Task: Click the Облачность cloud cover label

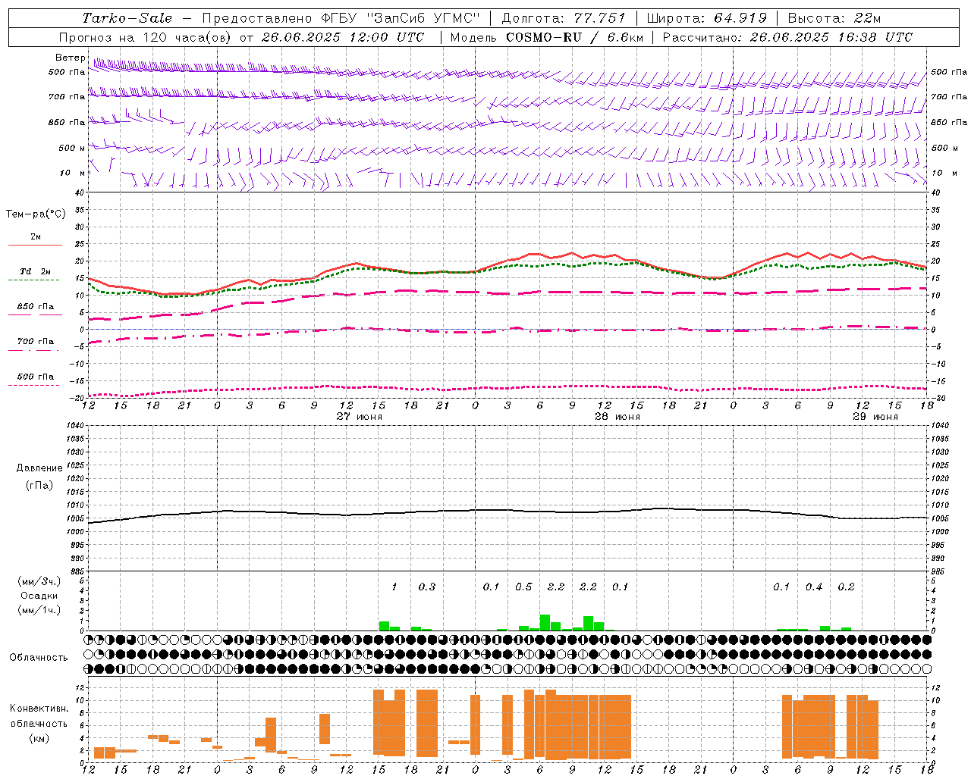Action: pos(39,657)
